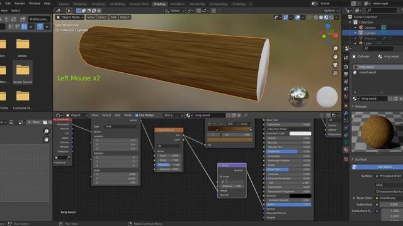
Task: Click the ColorRamp gradient bar
Action: pos(230,129)
